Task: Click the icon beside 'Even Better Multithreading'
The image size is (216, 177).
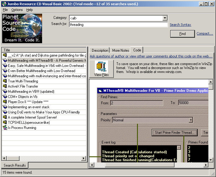Action: [x=5, y=71]
